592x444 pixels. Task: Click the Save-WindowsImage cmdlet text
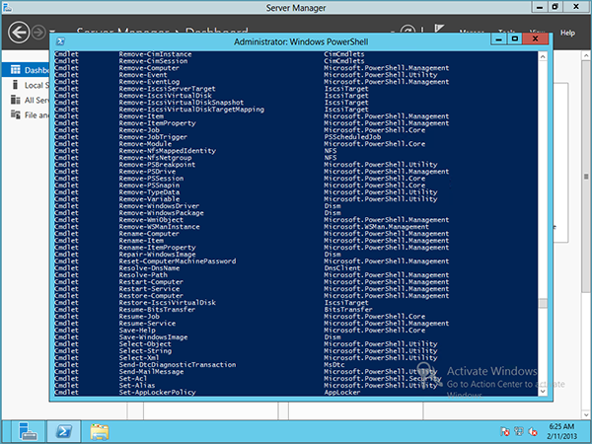click(x=153, y=337)
